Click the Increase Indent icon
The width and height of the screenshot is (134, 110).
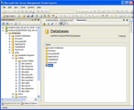point(107,16)
